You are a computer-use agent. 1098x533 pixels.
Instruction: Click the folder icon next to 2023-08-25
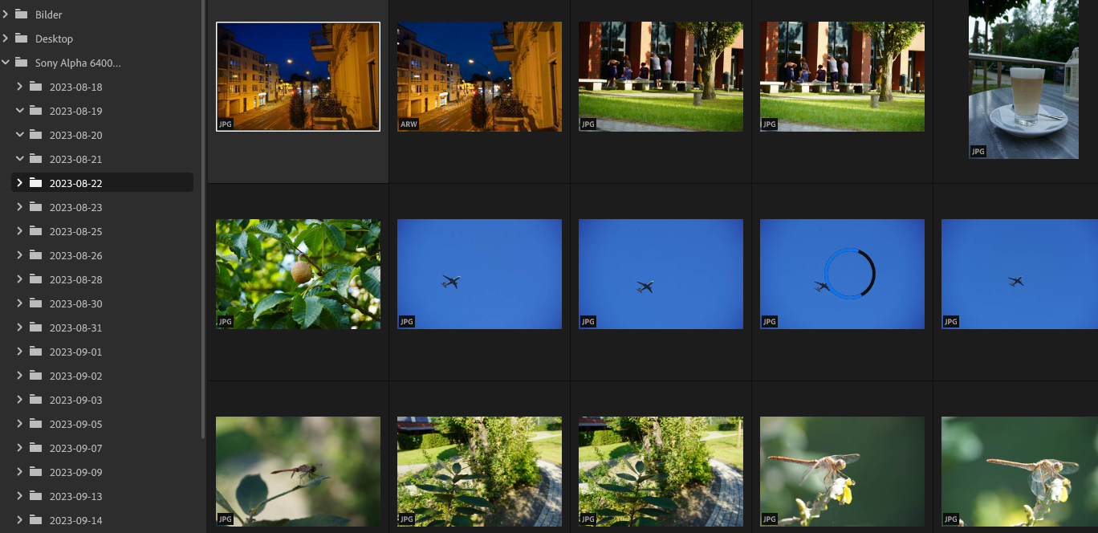tap(35, 231)
